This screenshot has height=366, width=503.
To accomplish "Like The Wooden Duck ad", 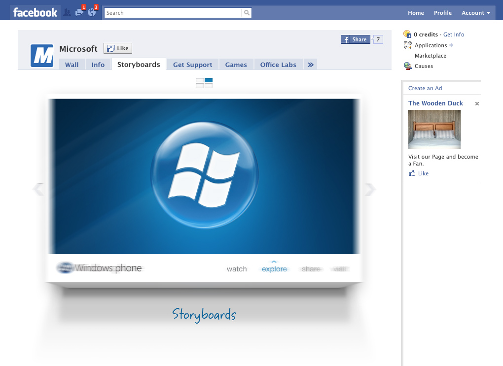I will [x=423, y=173].
